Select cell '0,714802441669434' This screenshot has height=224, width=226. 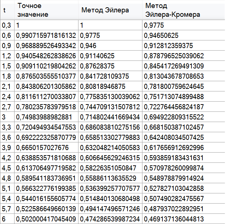coord(110,117)
